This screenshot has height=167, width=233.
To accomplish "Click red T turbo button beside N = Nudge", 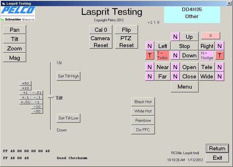I will (220, 55).
